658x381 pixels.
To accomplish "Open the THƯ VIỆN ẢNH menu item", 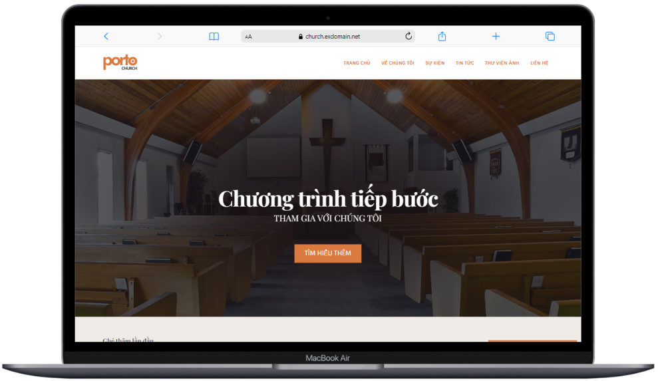I will [x=502, y=63].
